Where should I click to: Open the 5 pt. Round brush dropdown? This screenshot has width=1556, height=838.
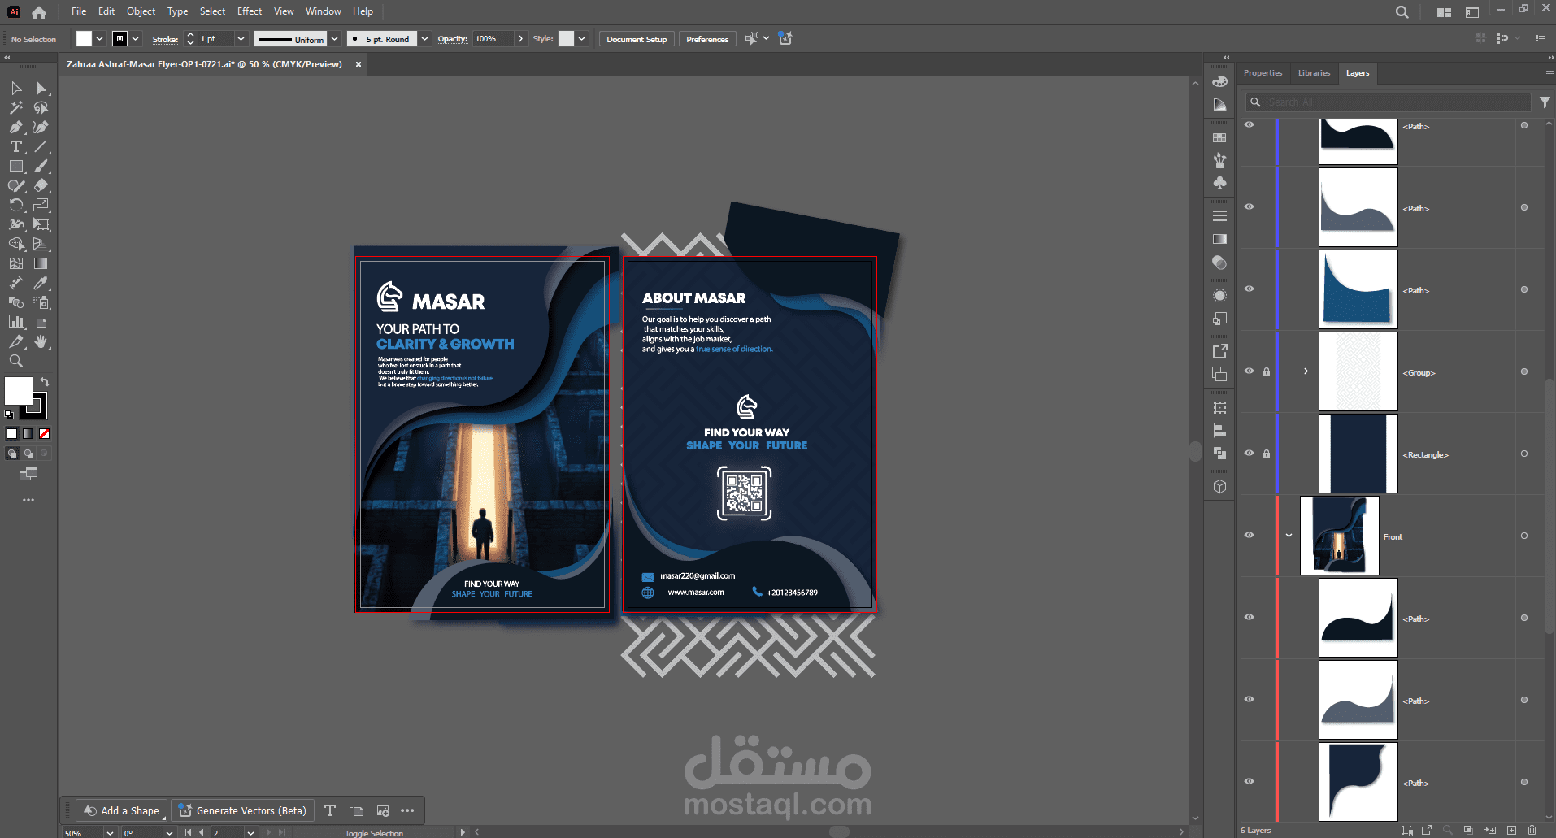(x=424, y=39)
